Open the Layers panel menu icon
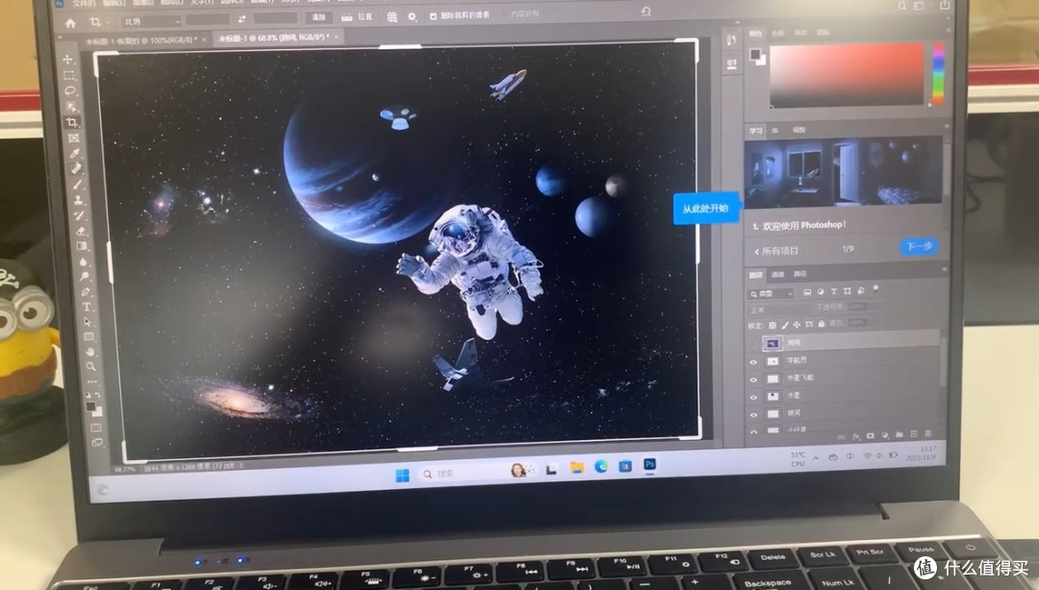 tap(946, 269)
